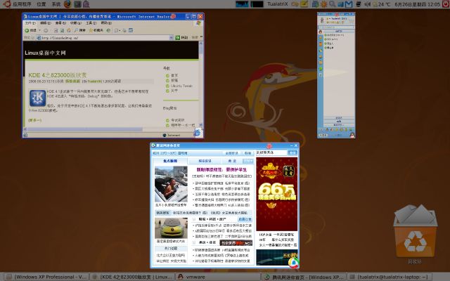Click the date and clock in panel
450x281 pixels.
(417, 4)
